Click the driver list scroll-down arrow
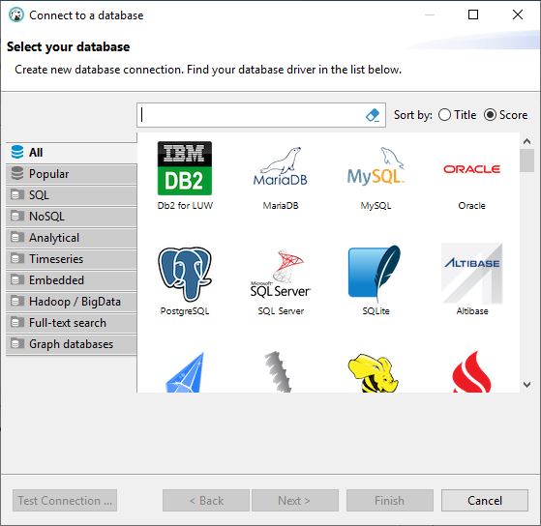This screenshot has height=526, width=541. [x=526, y=384]
